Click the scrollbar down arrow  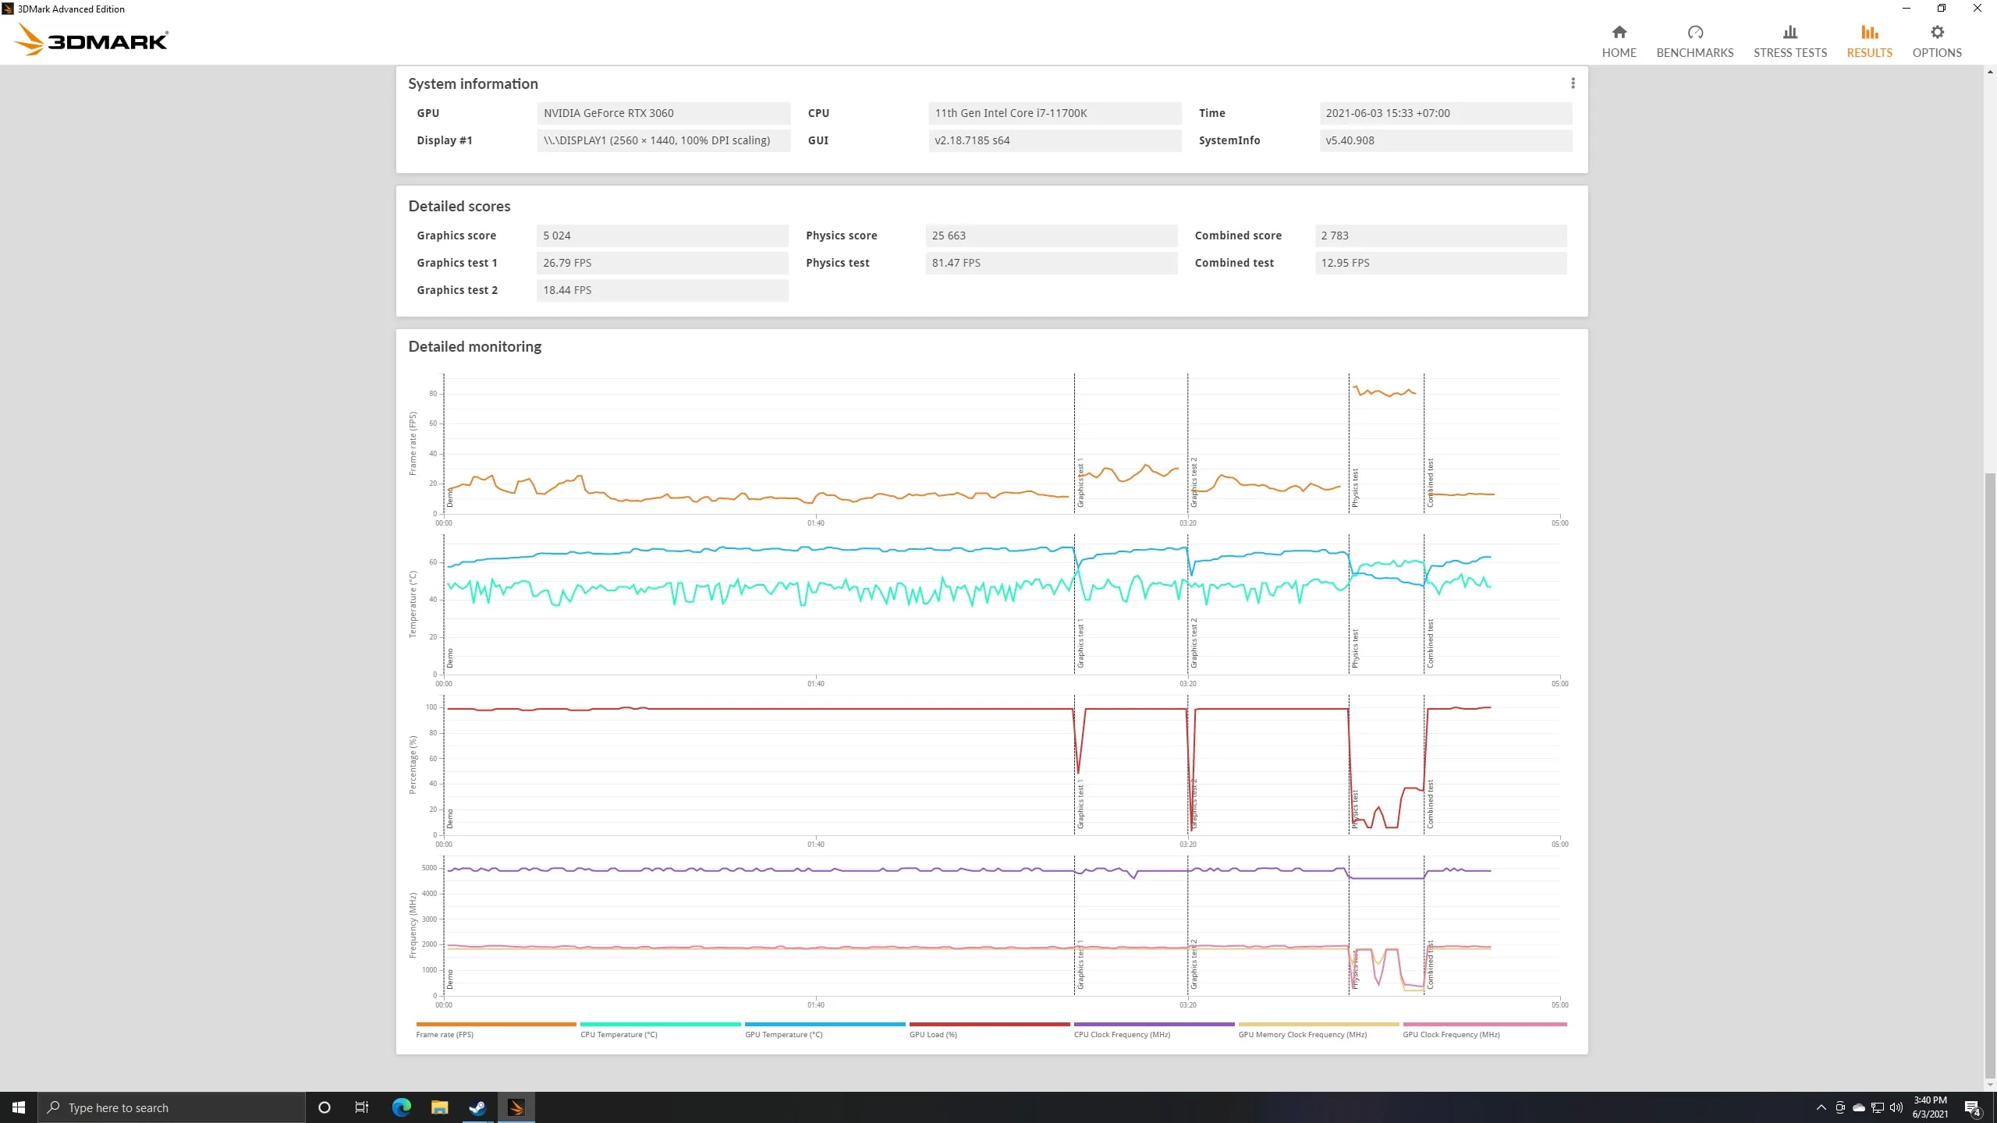[1990, 1085]
